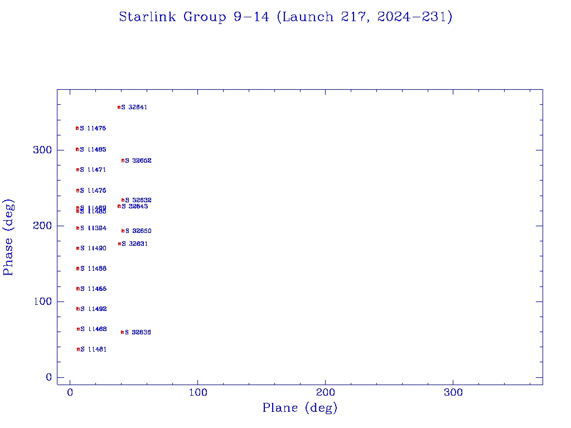Select the S 32643 data point label
Image resolution: width=571 pixels, height=428 pixels.
tap(135, 206)
